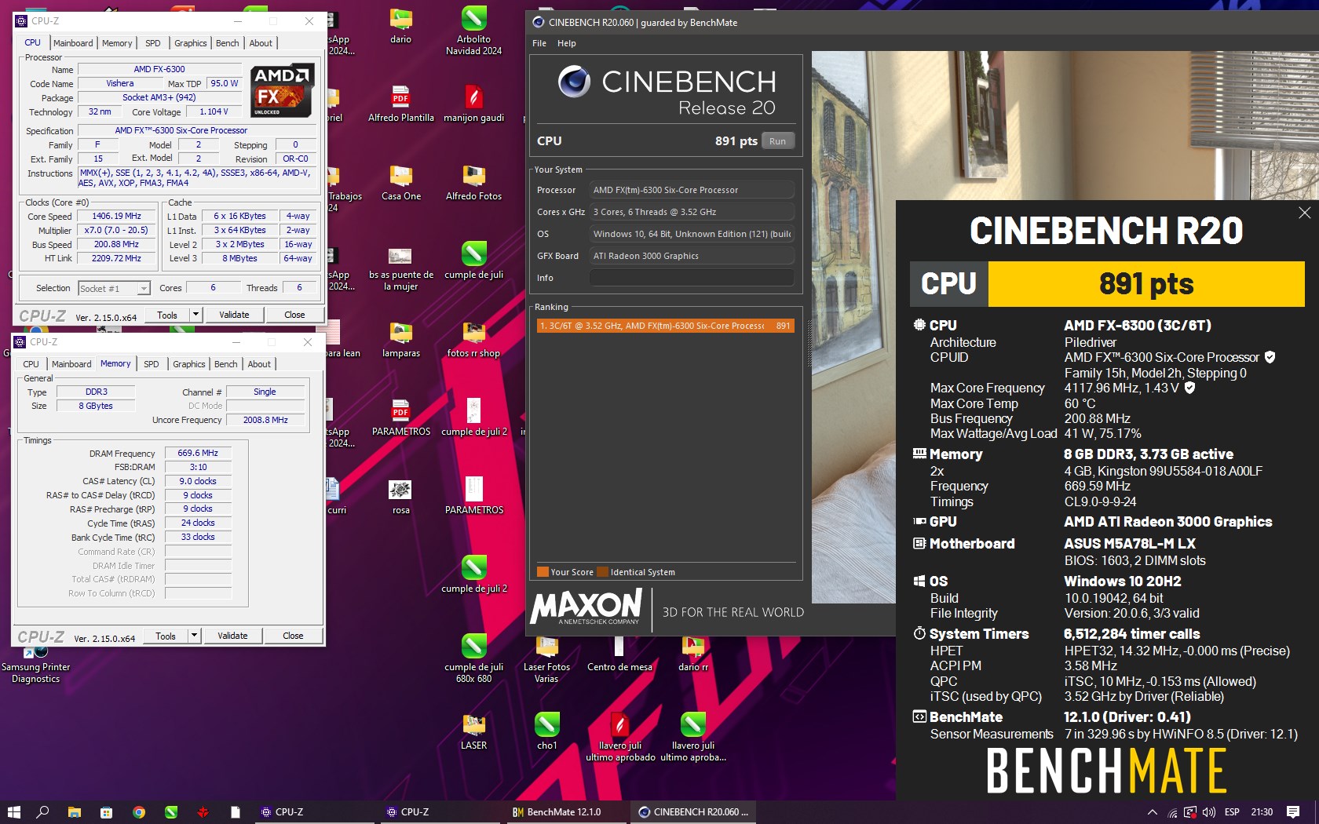The image size is (1319, 824).
Task: Launch Google Chrome from taskbar
Action: tap(139, 812)
